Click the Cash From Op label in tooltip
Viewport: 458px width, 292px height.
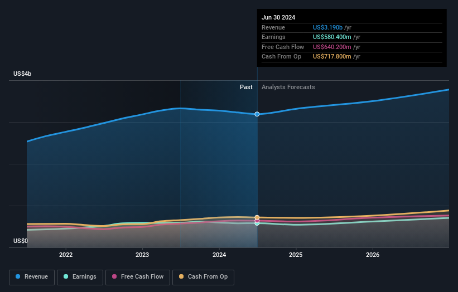point(281,57)
